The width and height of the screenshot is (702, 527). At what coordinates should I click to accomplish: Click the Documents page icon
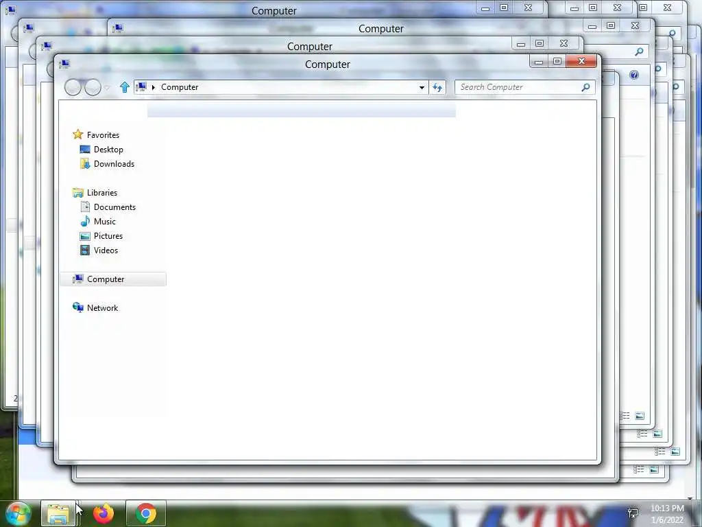click(85, 207)
